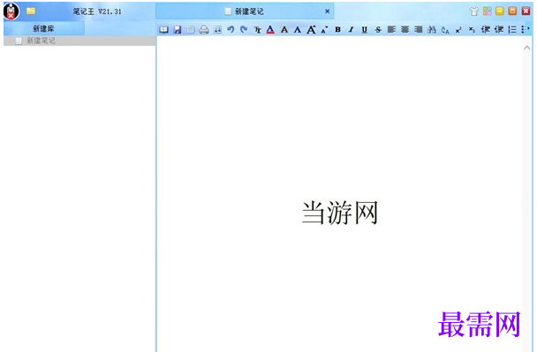Decrease font size with small A icon
This screenshot has width=537, height=352.
(x=324, y=30)
